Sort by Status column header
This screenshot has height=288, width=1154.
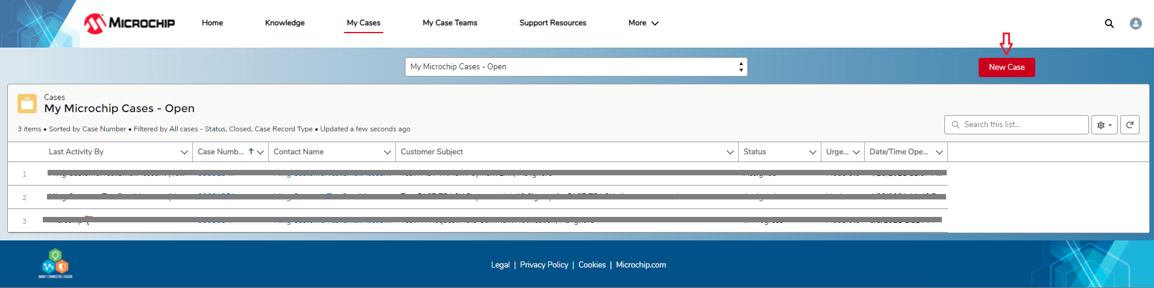[754, 152]
